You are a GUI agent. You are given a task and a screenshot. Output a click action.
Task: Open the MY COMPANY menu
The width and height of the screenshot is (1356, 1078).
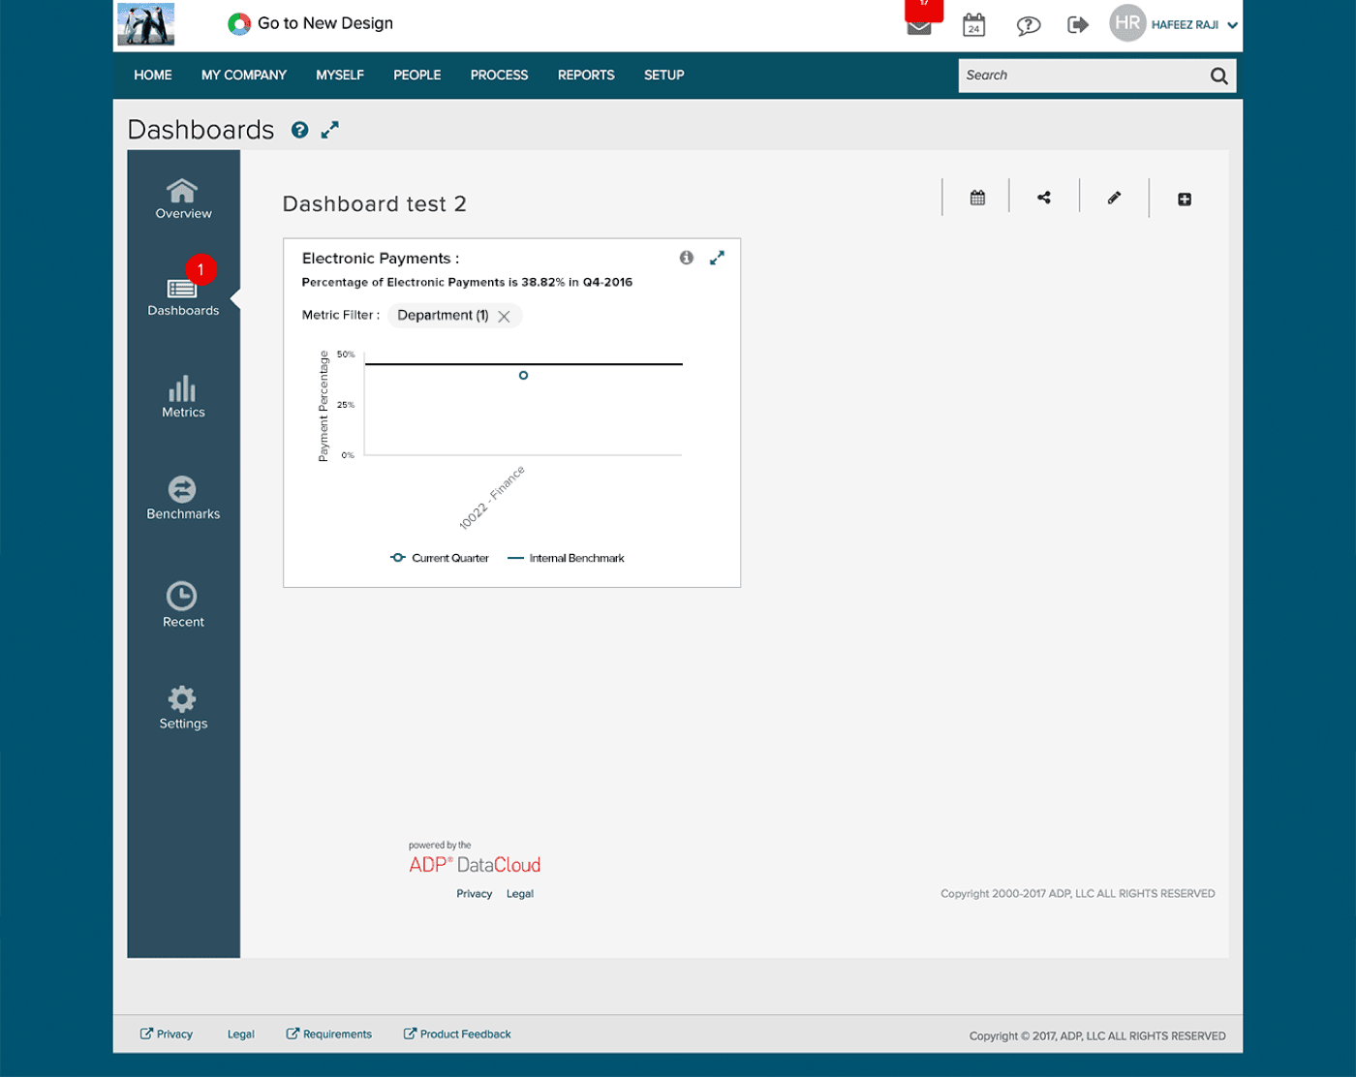click(244, 75)
